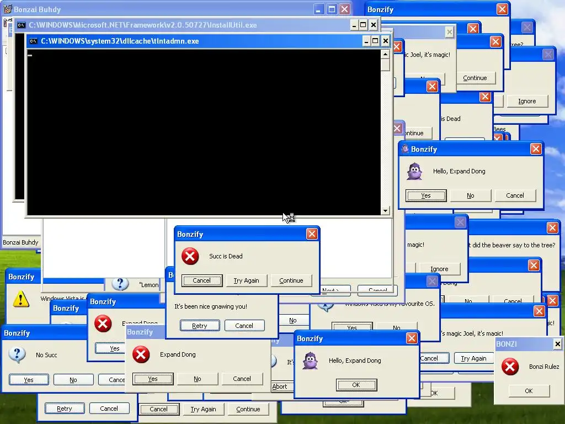Click the "It's been nice gnawing you!" text

[x=211, y=306]
